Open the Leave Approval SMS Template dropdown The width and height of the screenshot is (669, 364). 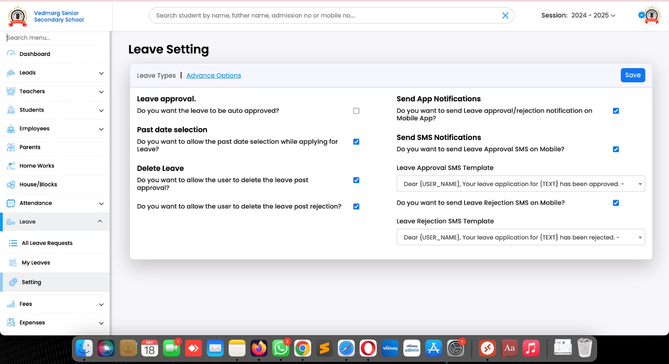[521, 184]
